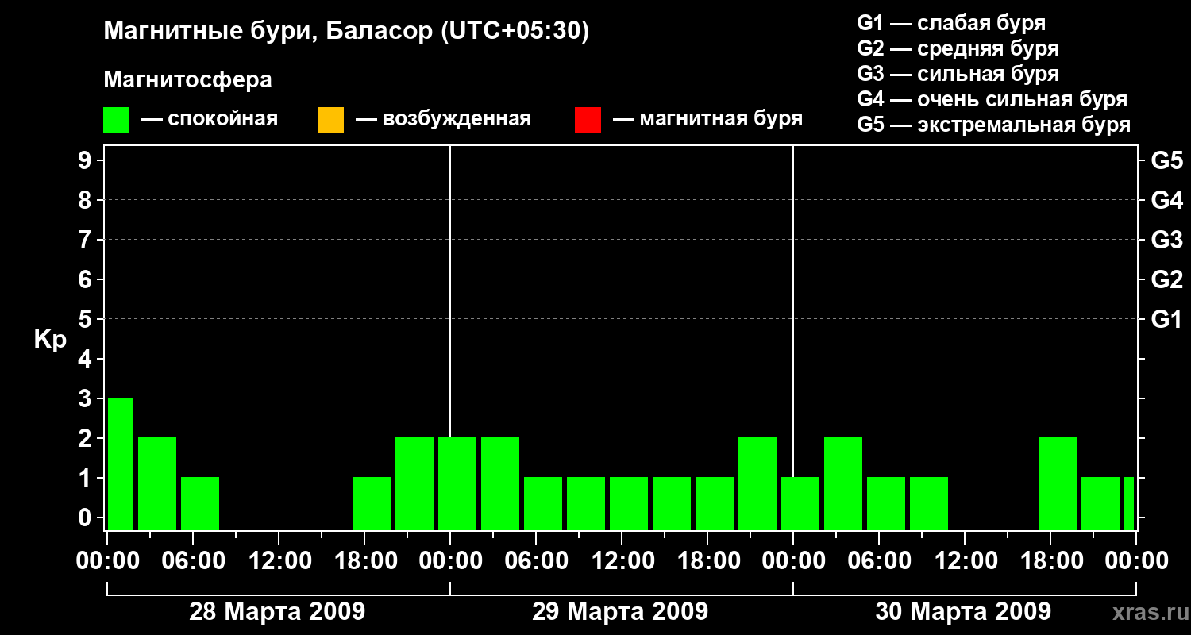Click the '00:00' label starting 30 March
The width and height of the screenshot is (1191, 635).
point(792,561)
